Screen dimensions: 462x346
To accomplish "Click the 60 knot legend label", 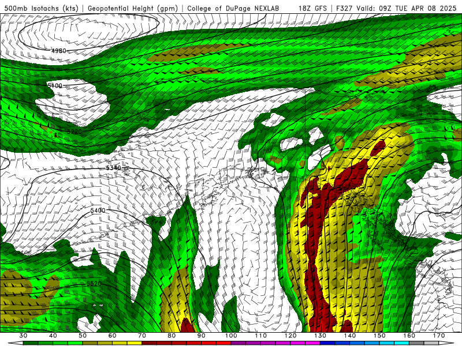I will [112, 336].
